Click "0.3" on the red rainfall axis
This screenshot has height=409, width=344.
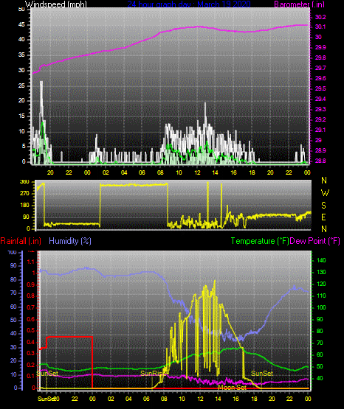click(x=31, y=353)
